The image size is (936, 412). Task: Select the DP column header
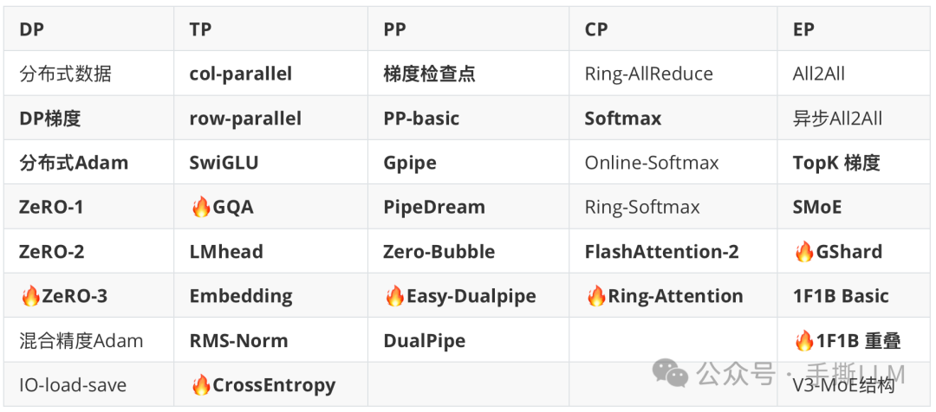[x=31, y=29]
